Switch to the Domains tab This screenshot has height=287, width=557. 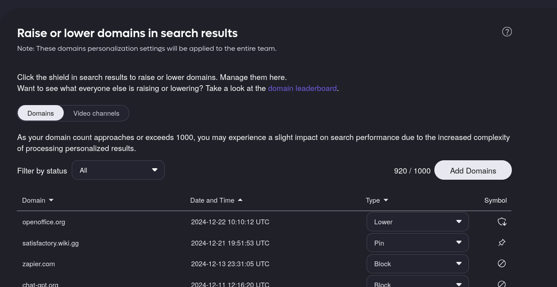click(x=41, y=113)
